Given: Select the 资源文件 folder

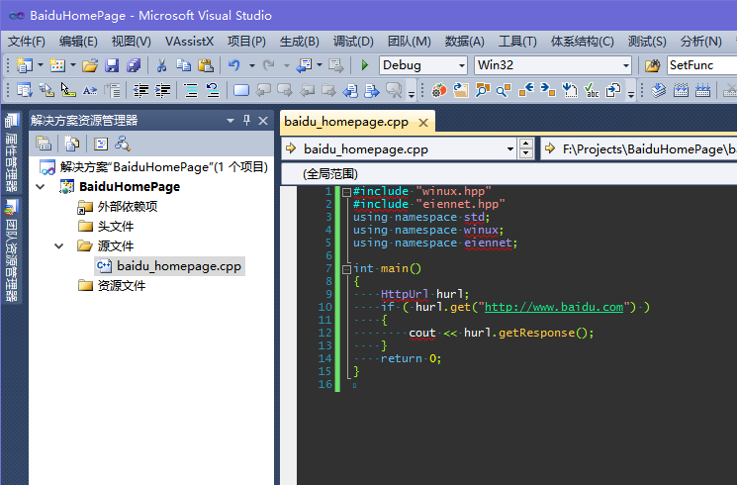Looking at the screenshot, I should [x=122, y=285].
